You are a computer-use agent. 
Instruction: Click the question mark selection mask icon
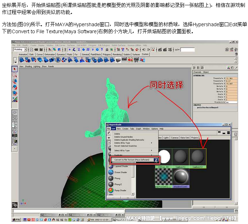pyautogui.click(x=102, y=50)
